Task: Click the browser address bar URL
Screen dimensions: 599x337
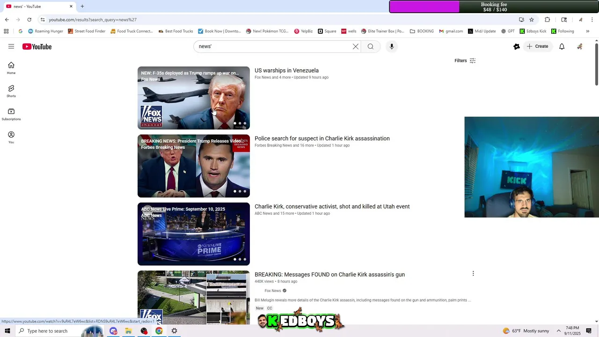Action: [x=93, y=20]
